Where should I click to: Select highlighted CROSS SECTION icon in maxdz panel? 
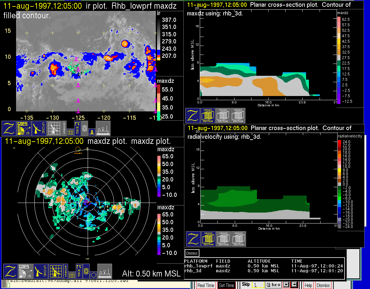[208, 116]
